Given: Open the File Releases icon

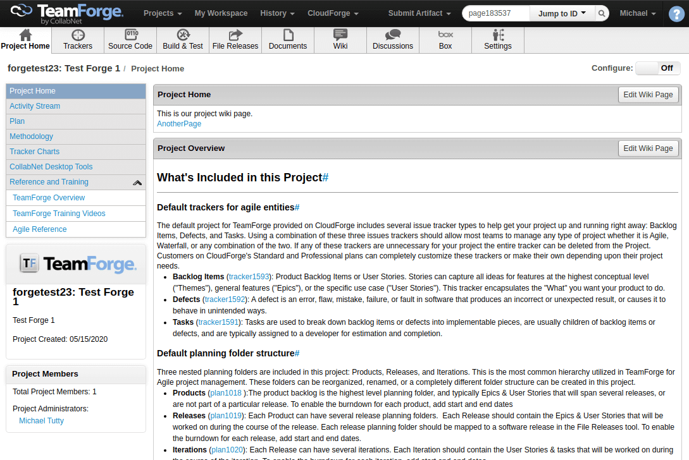Looking at the screenshot, I should (x=235, y=35).
